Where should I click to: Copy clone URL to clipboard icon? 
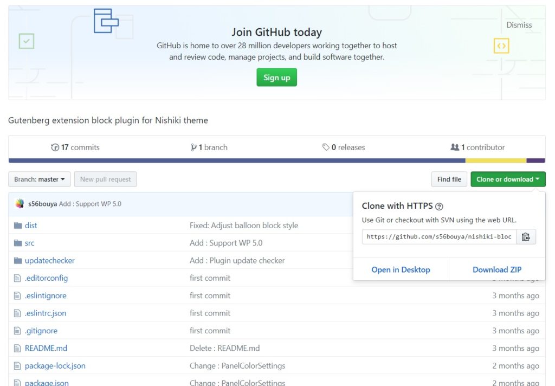pyautogui.click(x=526, y=236)
